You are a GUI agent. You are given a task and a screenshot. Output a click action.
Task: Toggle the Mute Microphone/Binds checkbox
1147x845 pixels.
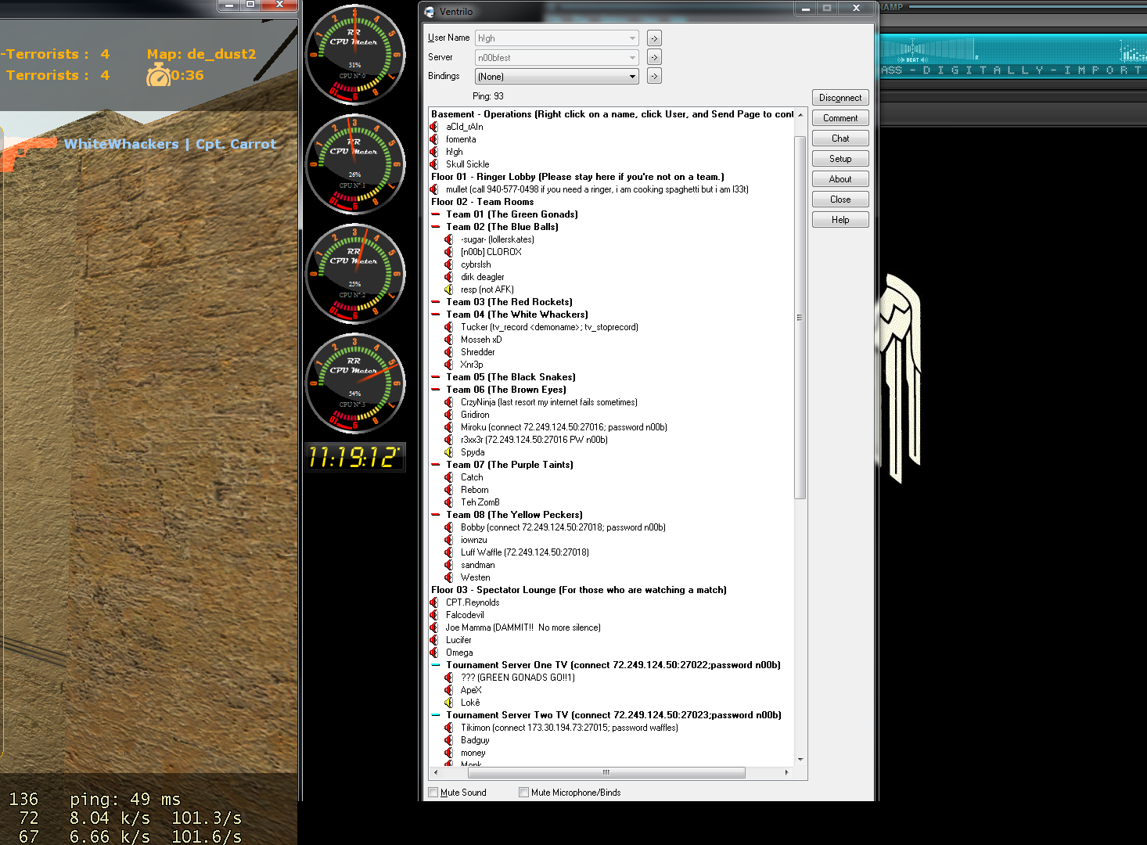pos(524,793)
